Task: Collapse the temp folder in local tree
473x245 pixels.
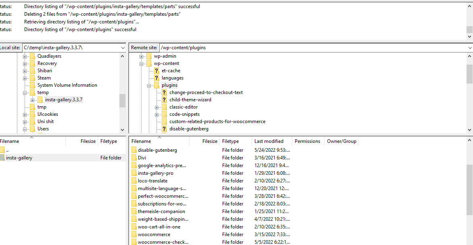Action: tap(25, 92)
